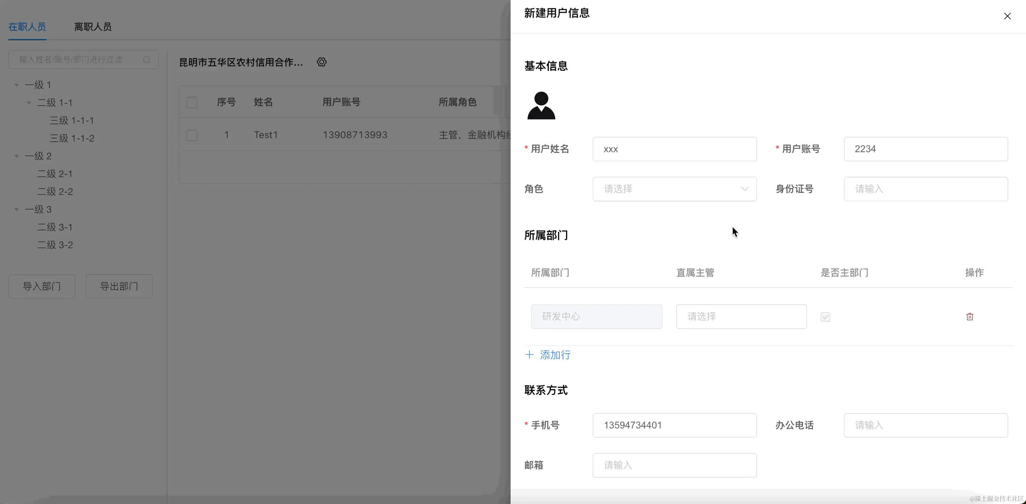Toggle the 是否主部门 checkbox
1026x504 pixels.
825,317
